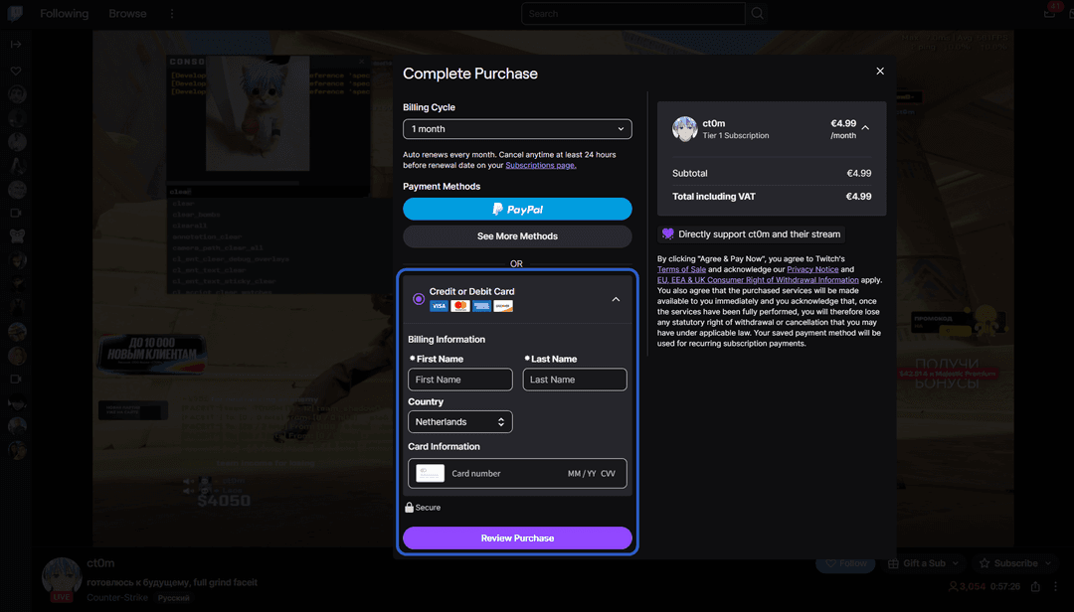
Task: Focus the Last Name field
Action: (x=575, y=380)
